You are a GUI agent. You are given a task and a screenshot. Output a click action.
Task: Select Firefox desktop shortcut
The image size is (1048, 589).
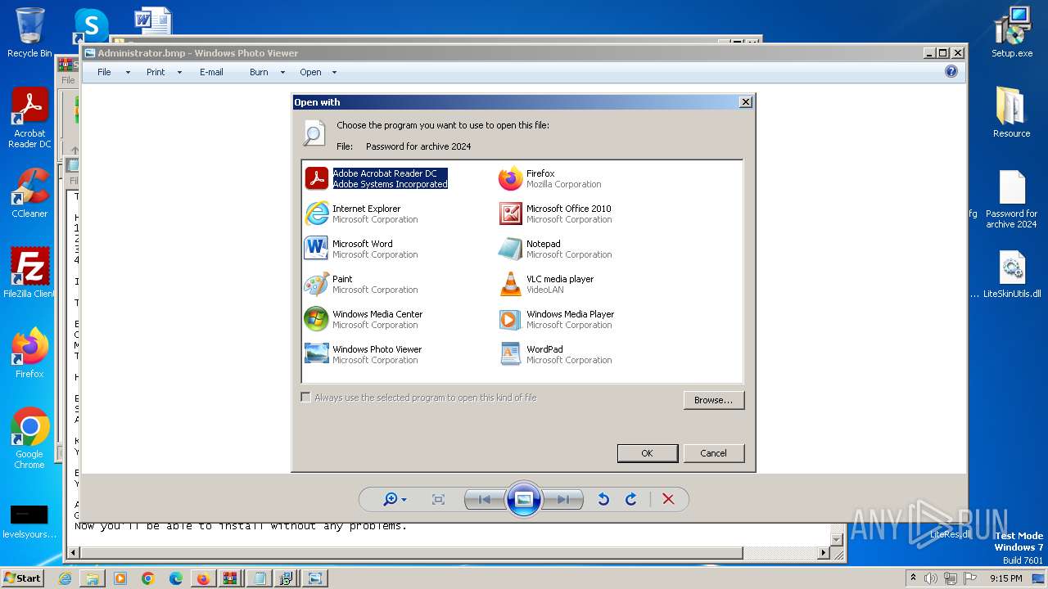click(x=29, y=353)
